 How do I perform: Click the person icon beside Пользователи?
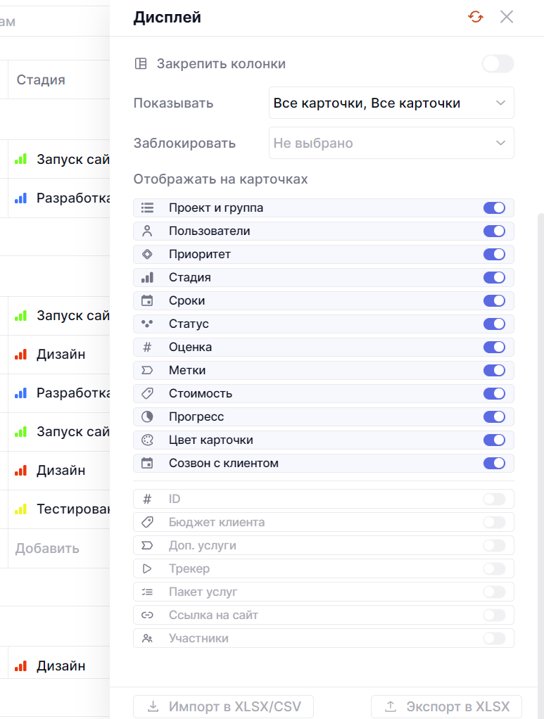[147, 231]
